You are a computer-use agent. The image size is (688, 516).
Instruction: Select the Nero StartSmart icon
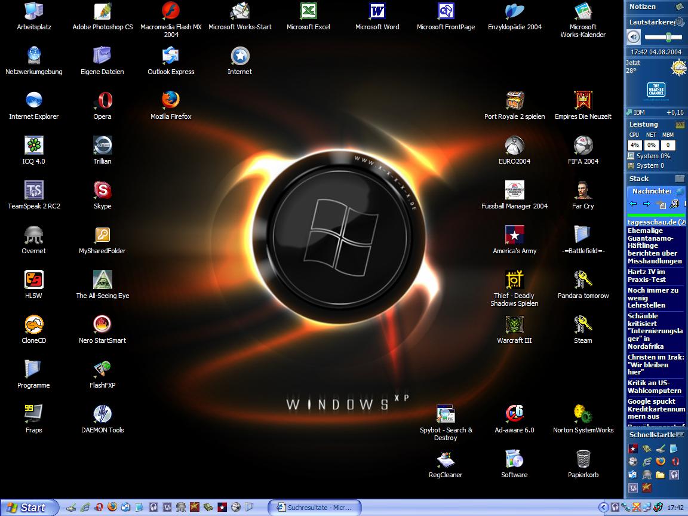(x=102, y=324)
